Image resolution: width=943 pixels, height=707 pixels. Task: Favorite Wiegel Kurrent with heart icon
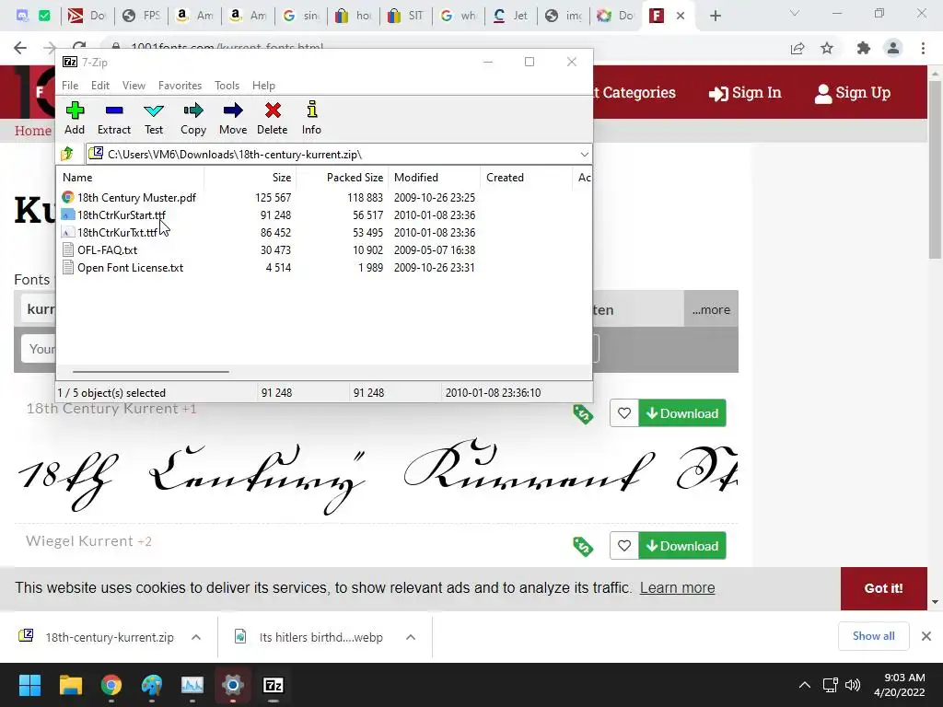click(x=624, y=546)
